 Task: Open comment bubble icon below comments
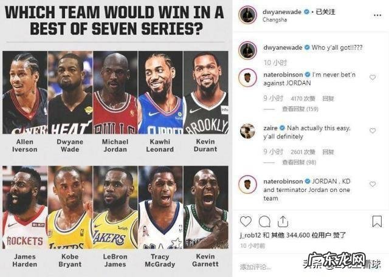coord(264,221)
